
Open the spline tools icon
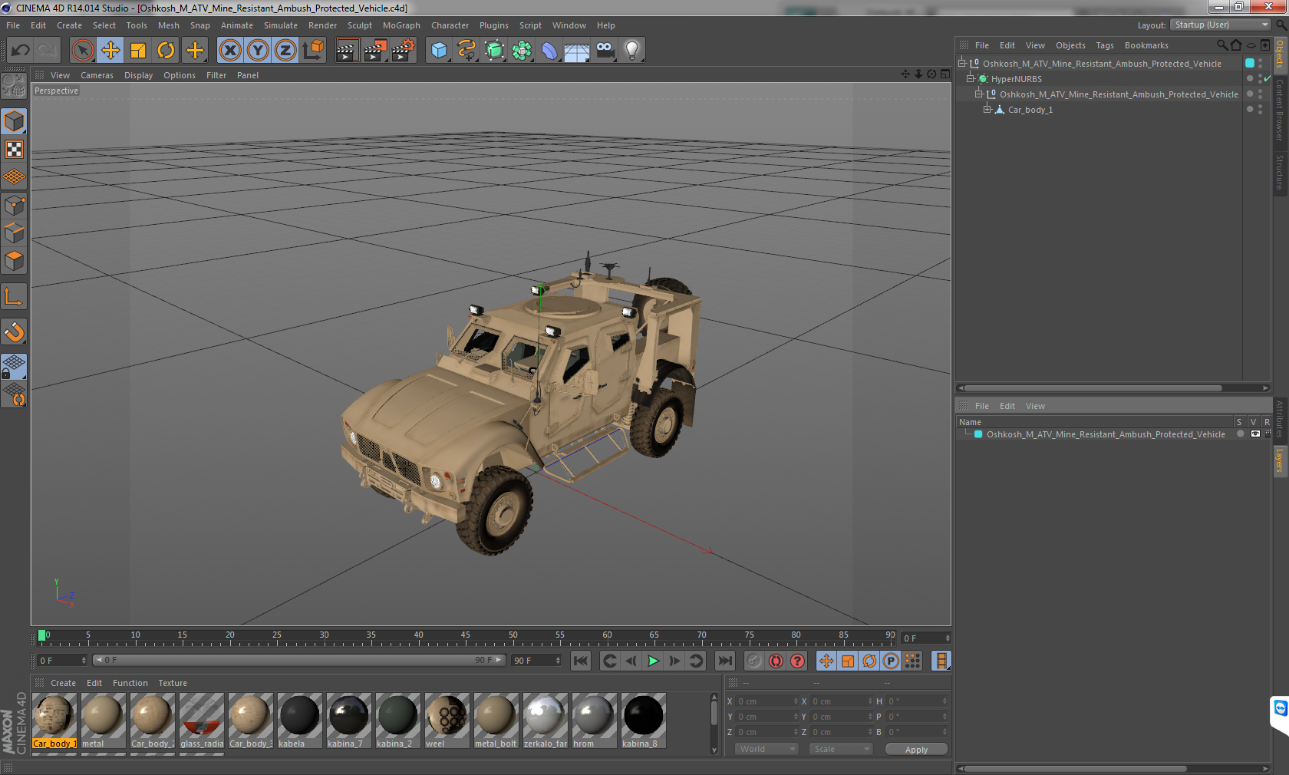(466, 51)
